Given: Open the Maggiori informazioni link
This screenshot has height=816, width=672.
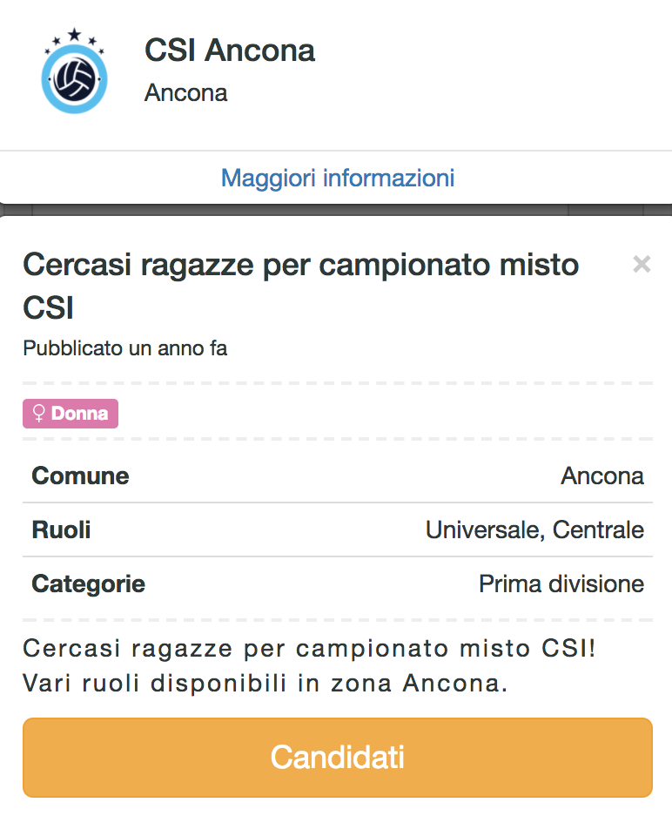Looking at the screenshot, I should [x=338, y=179].
